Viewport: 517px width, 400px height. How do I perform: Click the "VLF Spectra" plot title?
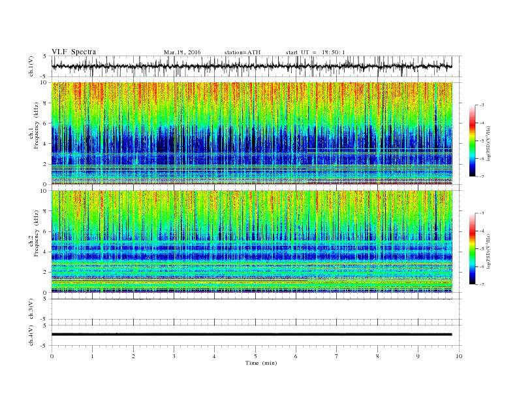74,52
